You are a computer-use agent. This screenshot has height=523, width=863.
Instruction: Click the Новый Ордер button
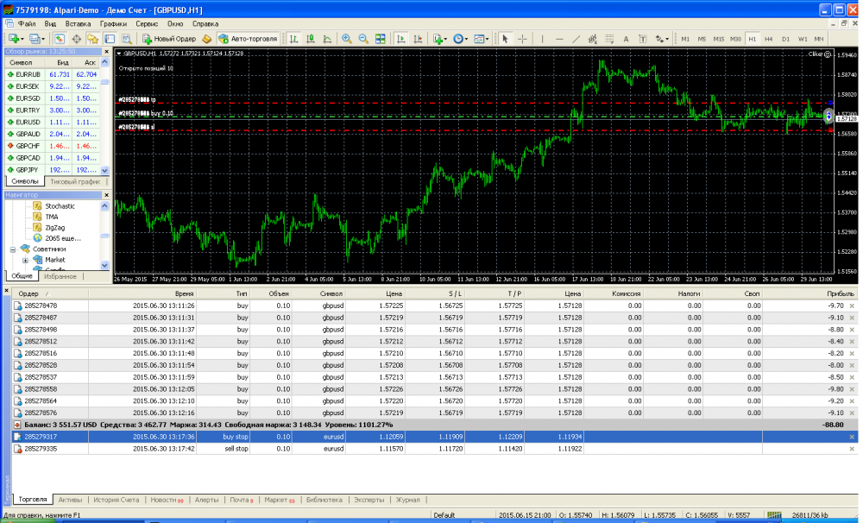[169, 39]
